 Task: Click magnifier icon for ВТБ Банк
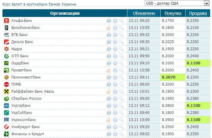122,35
